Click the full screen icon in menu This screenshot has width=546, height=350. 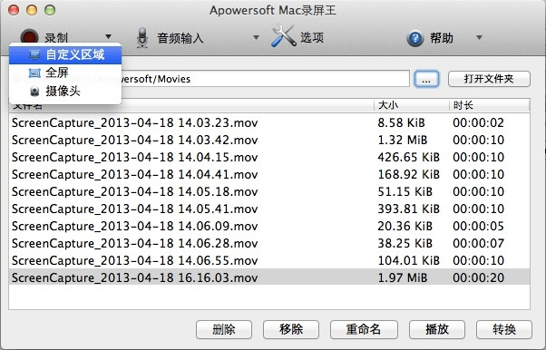click(x=34, y=73)
